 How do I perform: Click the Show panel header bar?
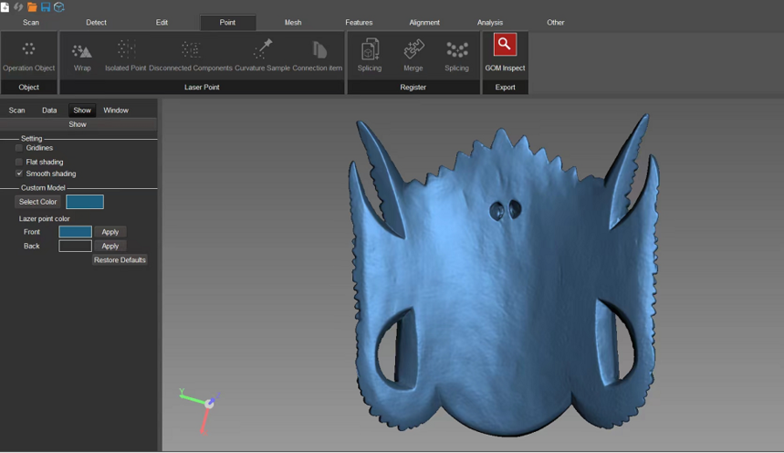pos(78,124)
